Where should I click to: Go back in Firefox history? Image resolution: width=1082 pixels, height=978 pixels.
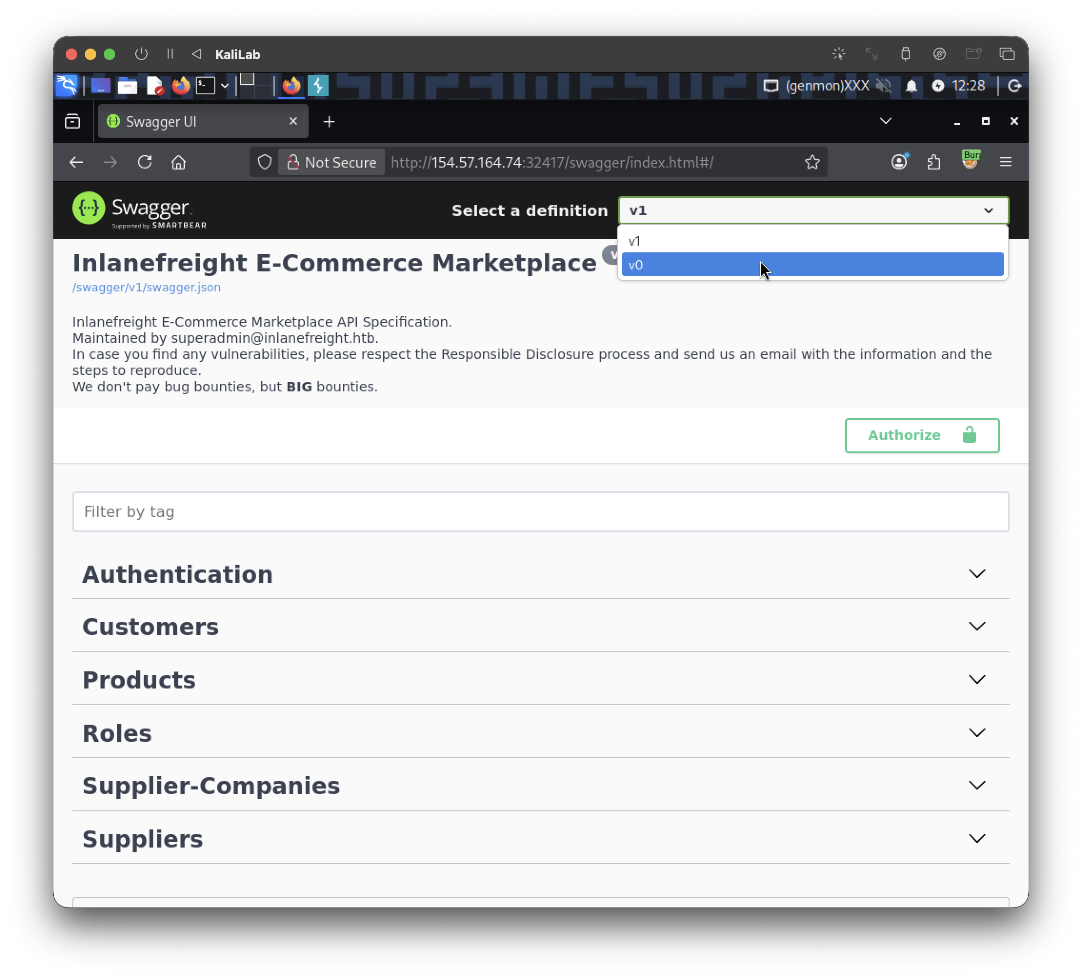click(76, 162)
